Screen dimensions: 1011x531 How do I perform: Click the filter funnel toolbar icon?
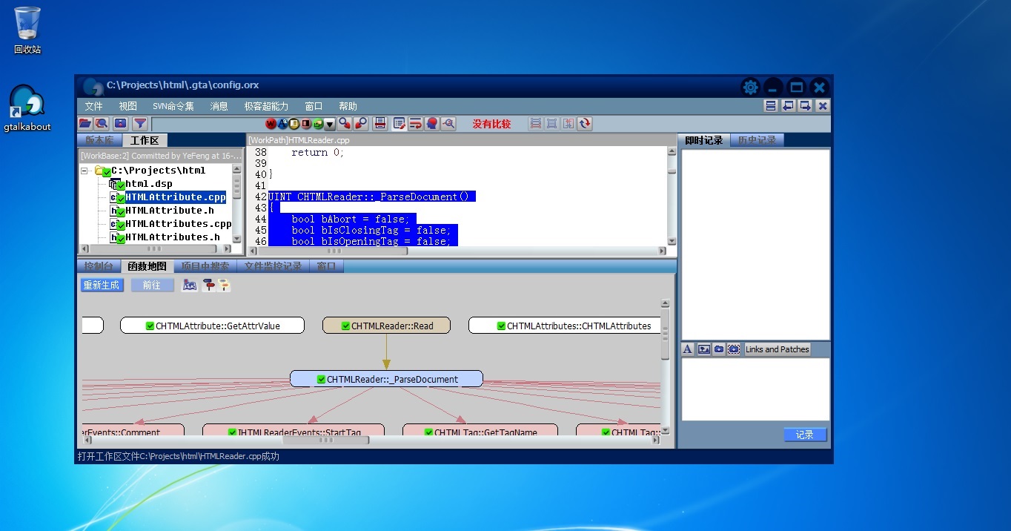(139, 124)
